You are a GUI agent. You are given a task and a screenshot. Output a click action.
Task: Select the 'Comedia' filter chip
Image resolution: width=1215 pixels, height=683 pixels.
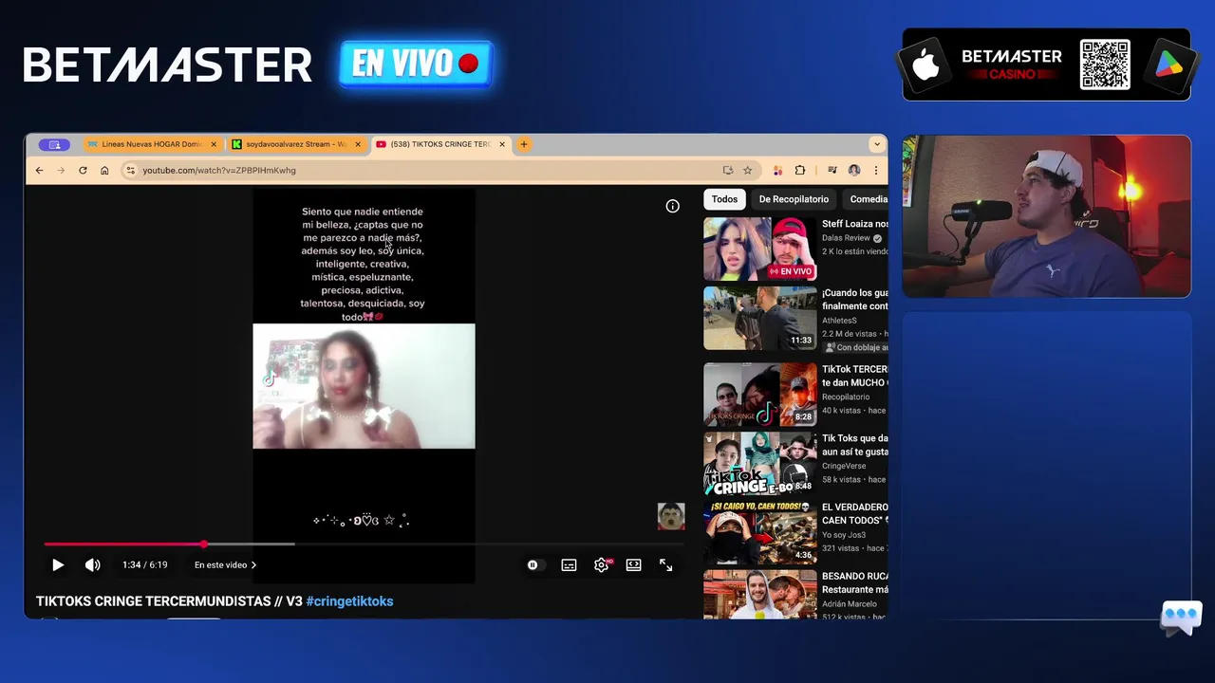pyautogui.click(x=868, y=199)
